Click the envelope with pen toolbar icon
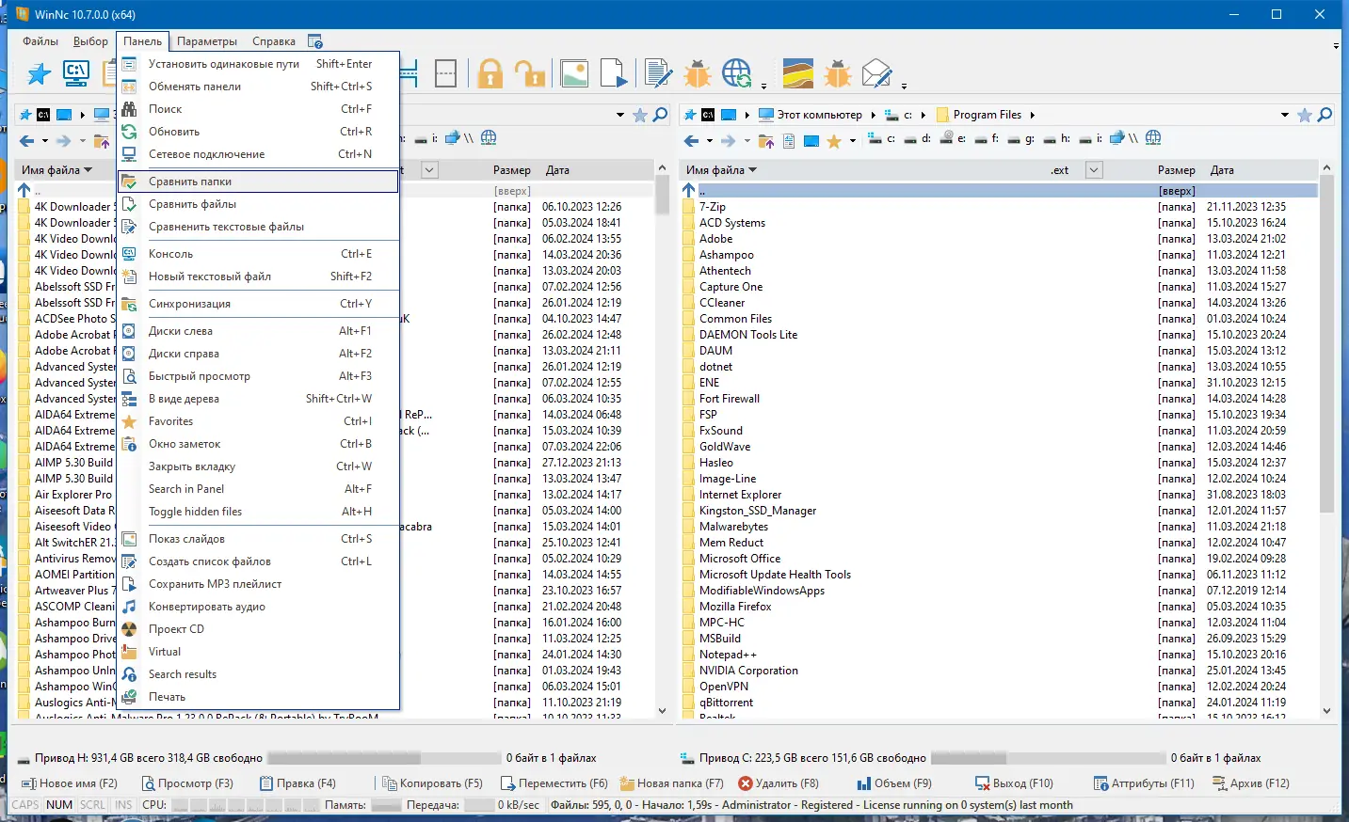This screenshot has height=822, width=1349. [x=876, y=73]
